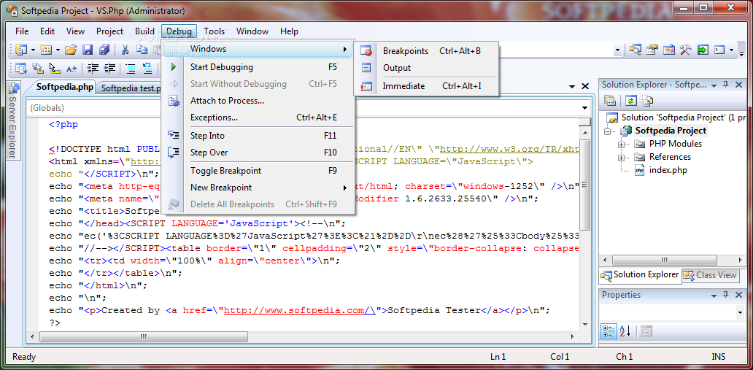Expand the PHP Modules tree node
The height and width of the screenshot is (370, 753).
click(x=621, y=144)
